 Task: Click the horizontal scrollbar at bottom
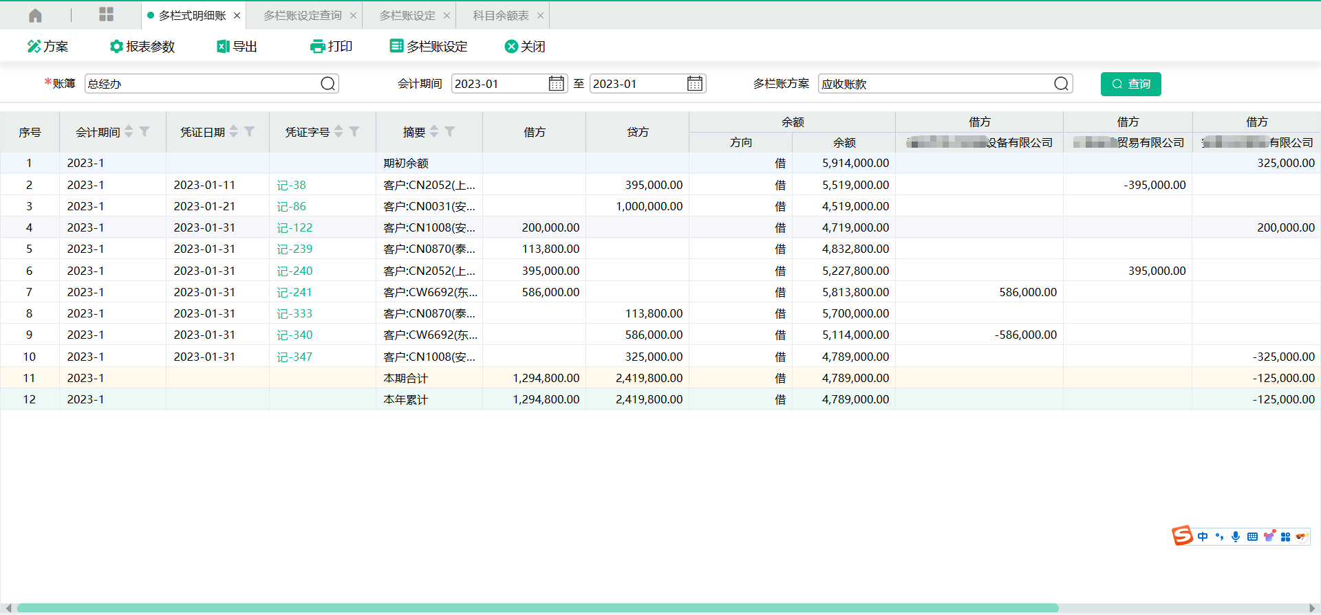(x=537, y=607)
